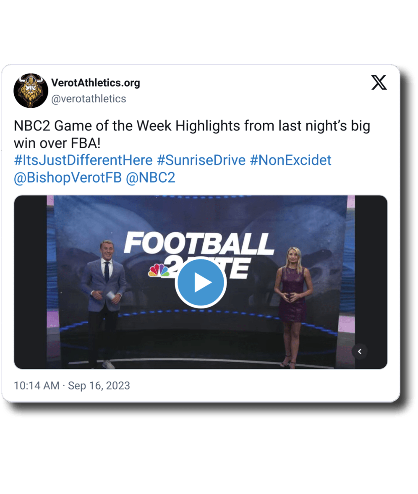Click the 10:14 AM timestamp

pyautogui.click(x=37, y=386)
